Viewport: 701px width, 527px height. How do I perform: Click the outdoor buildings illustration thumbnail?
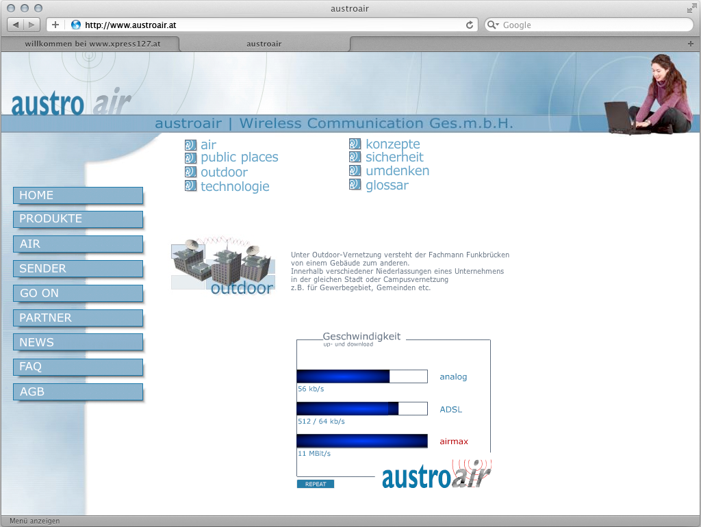point(223,266)
